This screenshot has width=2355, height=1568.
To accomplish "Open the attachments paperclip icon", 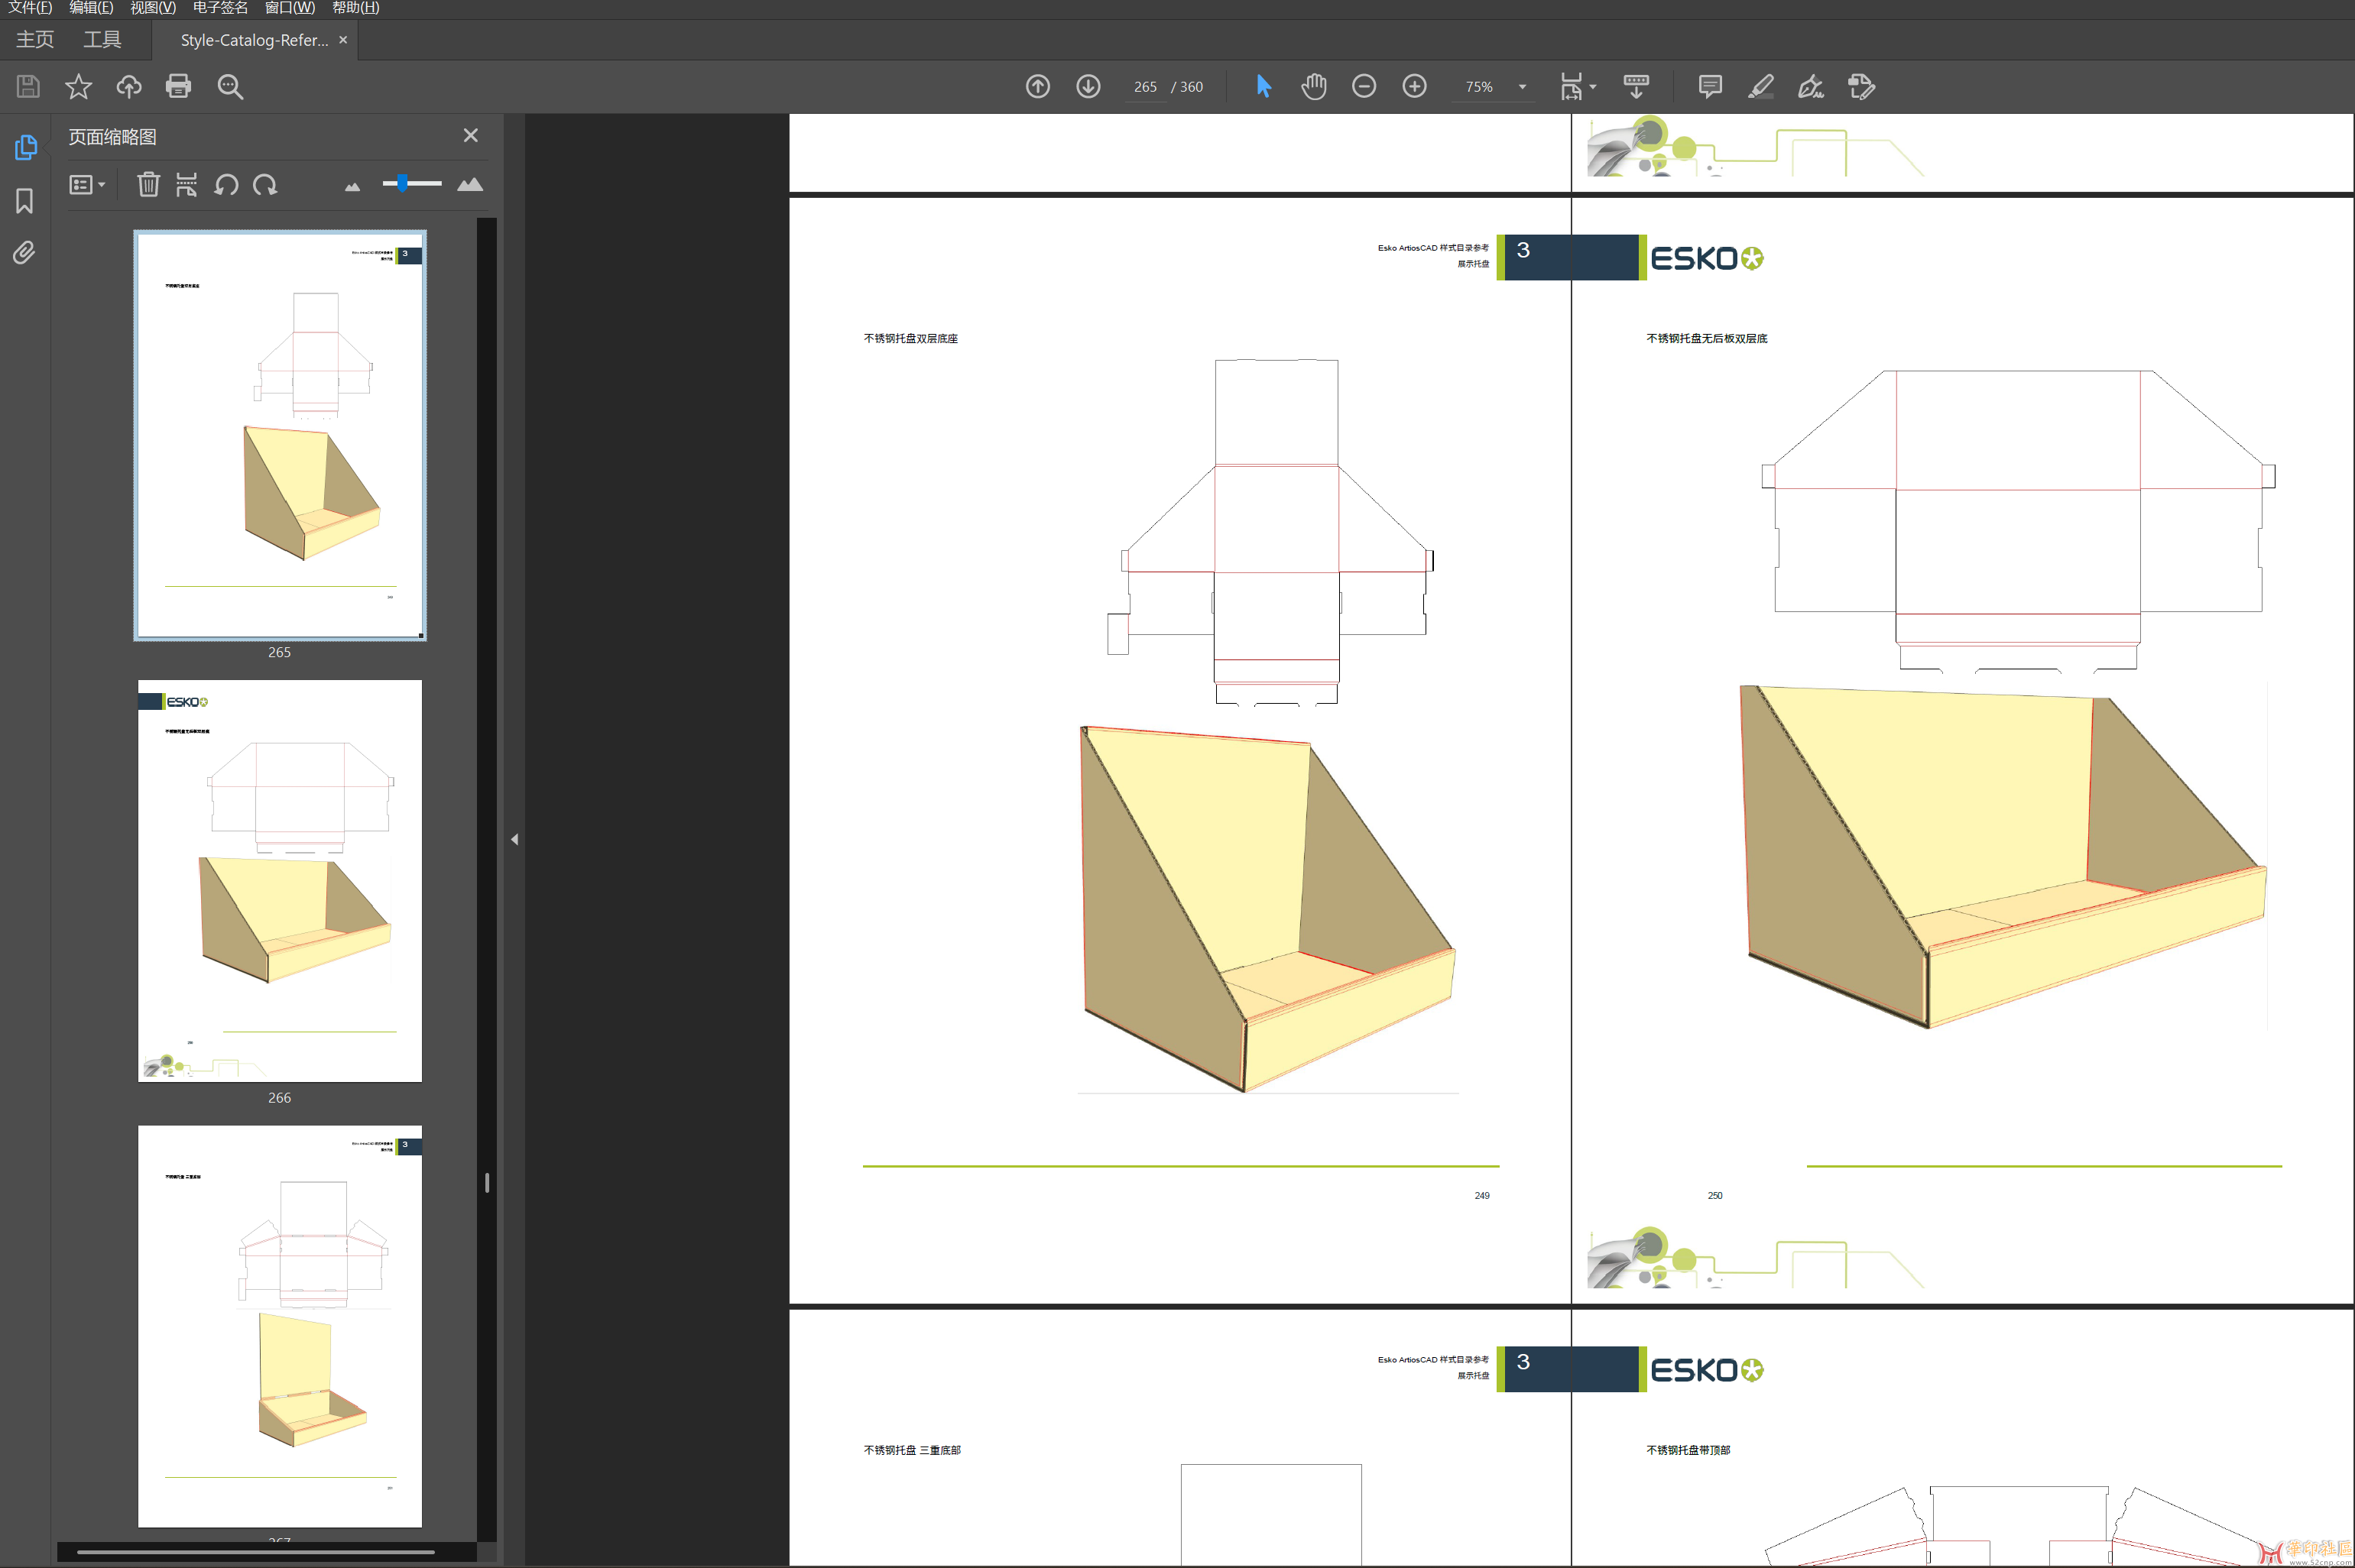I will [x=24, y=253].
